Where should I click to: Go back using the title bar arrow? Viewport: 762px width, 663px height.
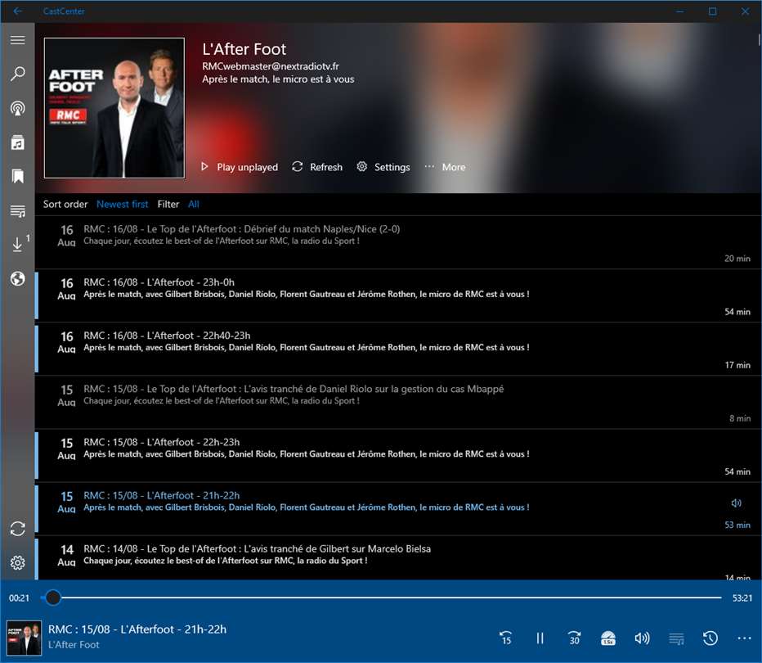click(x=17, y=11)
